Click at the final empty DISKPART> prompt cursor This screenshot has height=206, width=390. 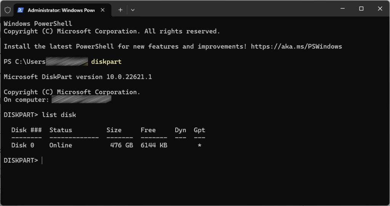tap(42, 161)
